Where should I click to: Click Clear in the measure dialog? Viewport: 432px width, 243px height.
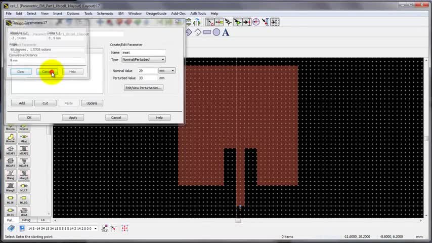click(x=21, y=71)
